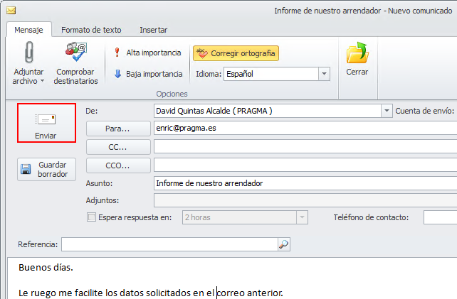Enable Espera respuesta en checkbox

tap(90, 217)
